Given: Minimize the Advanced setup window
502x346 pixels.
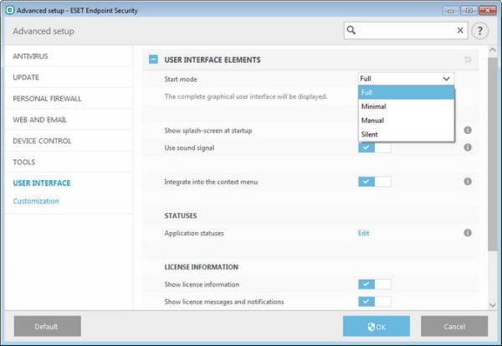Looking at the screenshot, I should click(x=450, y=11).
